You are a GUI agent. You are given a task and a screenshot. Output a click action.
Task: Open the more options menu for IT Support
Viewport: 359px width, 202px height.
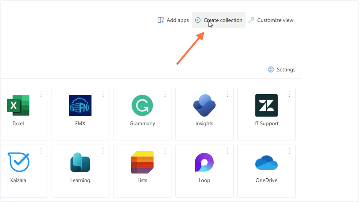pos(289,94)
